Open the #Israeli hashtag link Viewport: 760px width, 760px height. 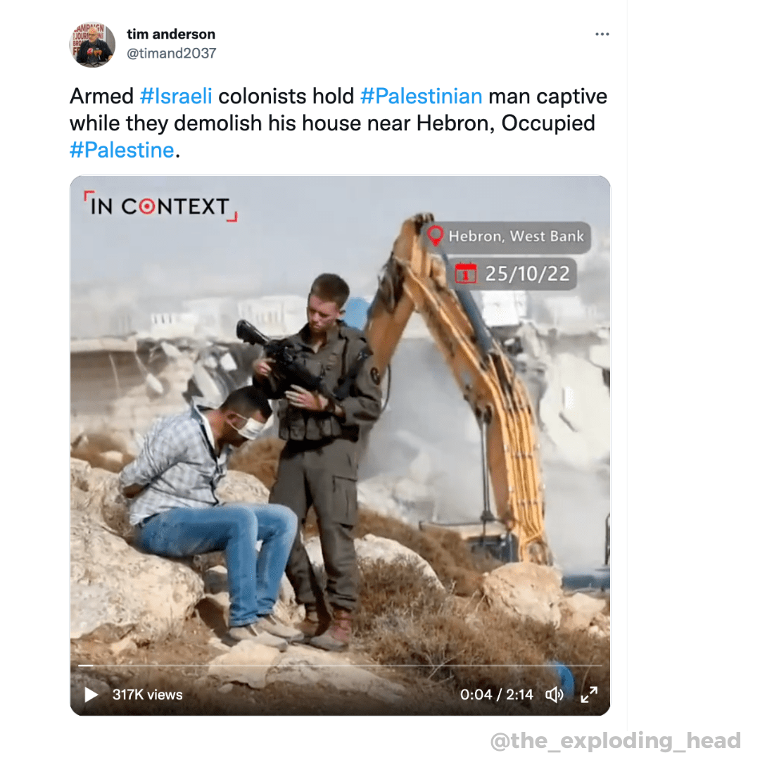click(176, 96)
